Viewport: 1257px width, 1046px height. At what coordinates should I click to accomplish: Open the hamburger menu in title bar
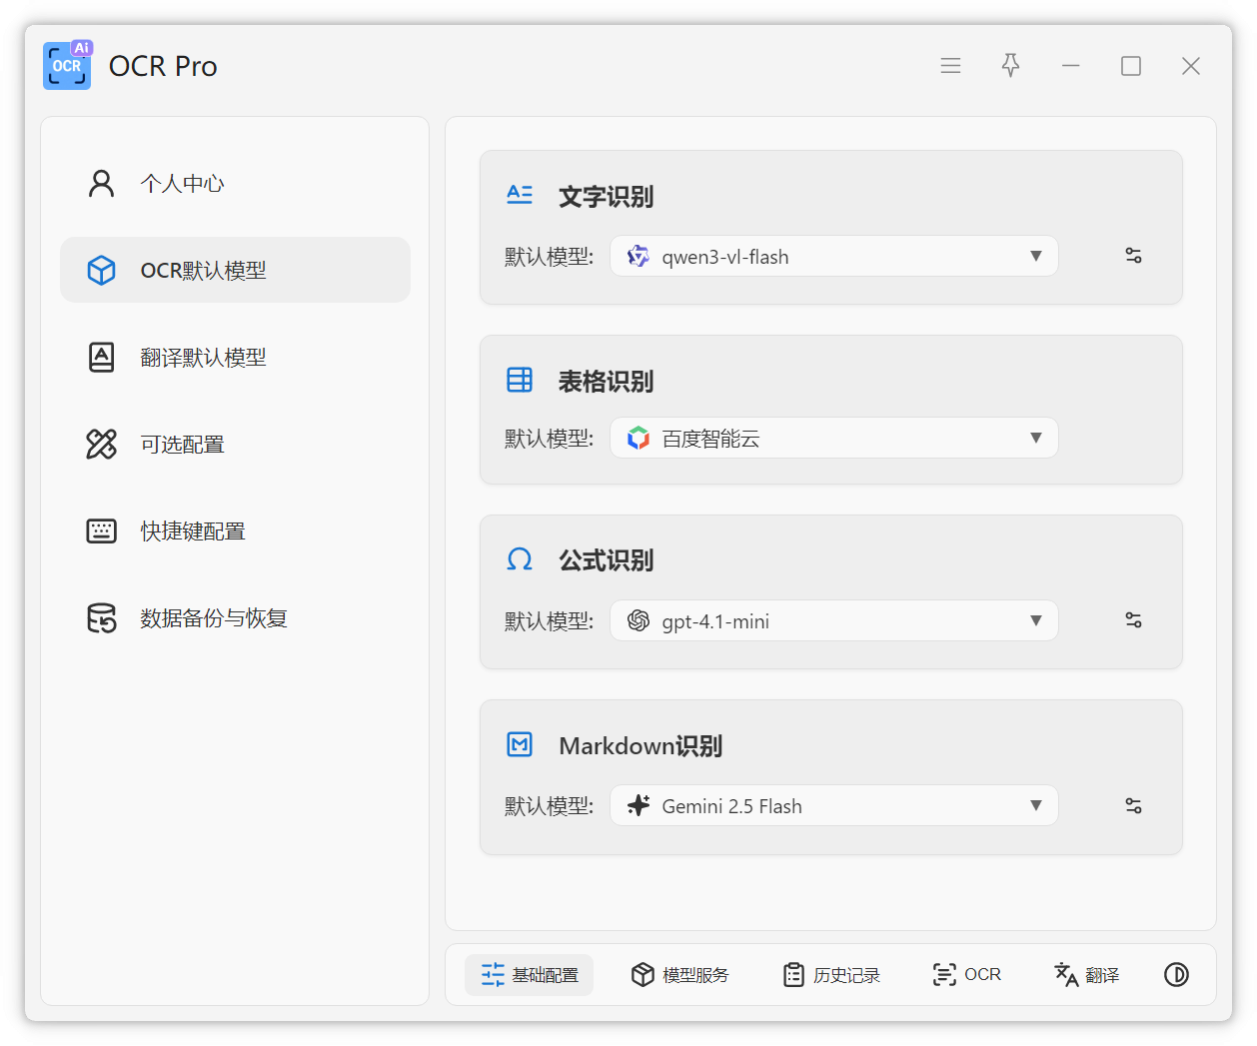950,66
